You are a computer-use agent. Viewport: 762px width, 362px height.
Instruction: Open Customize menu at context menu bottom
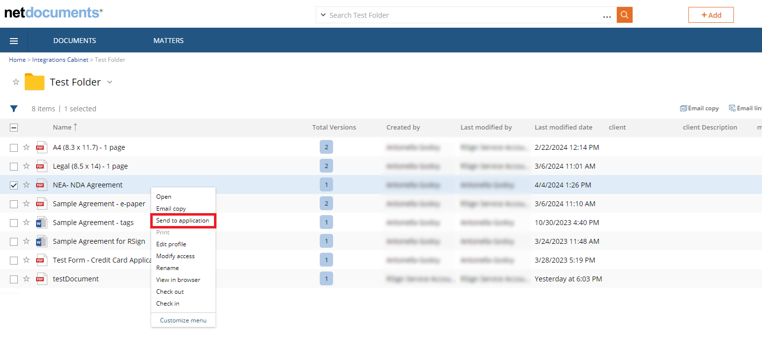click(x=183, y=320)
